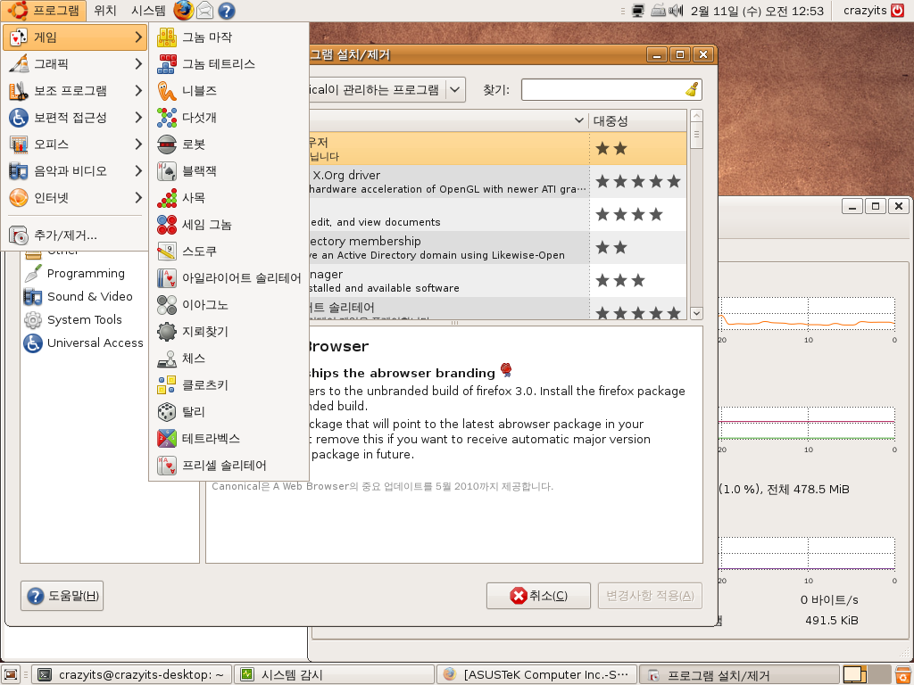Viewport: 914px width, 685px height.
Task: Expand the 게임 submenu
Action: click(x=75, y=37)
